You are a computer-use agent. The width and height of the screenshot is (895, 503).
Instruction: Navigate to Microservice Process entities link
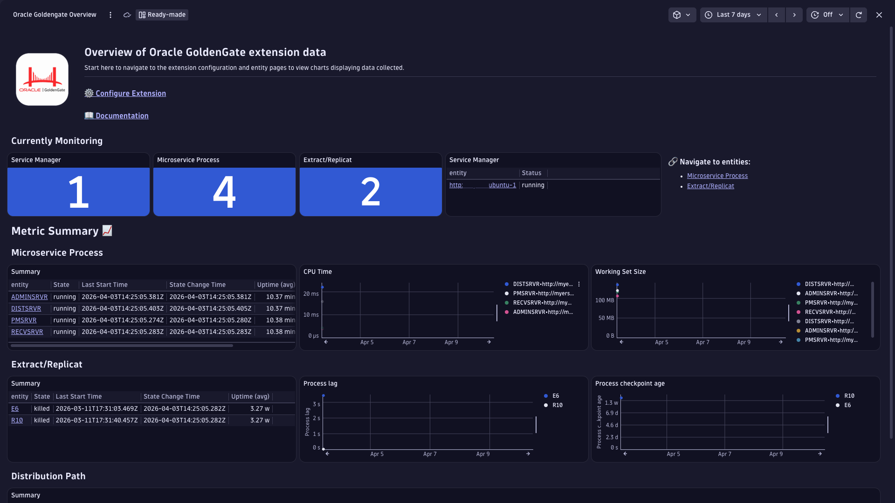pyautogui.click(x=717, y=176)
